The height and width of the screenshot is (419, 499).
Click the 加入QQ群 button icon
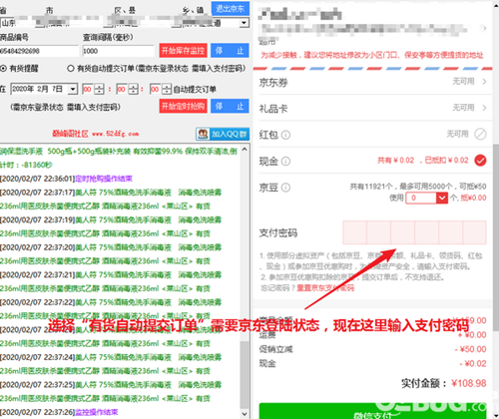[x=203, y=134]
